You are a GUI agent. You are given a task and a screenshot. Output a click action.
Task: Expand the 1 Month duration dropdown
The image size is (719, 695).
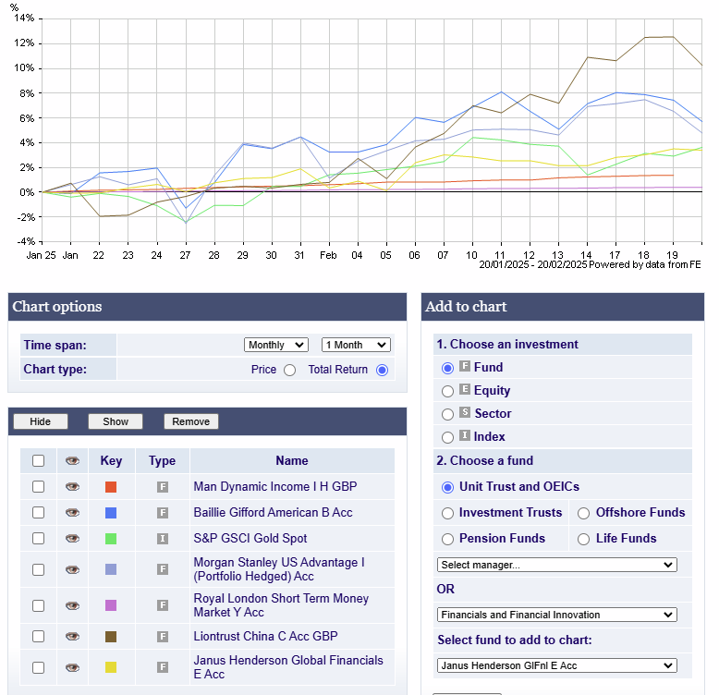356,345
